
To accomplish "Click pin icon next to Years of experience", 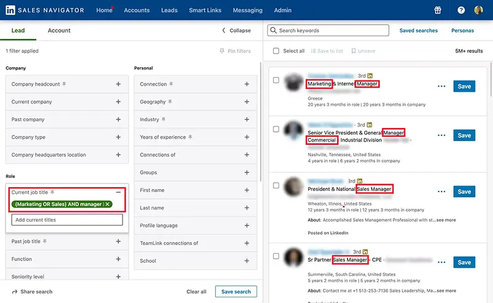I will coord(190,137).
